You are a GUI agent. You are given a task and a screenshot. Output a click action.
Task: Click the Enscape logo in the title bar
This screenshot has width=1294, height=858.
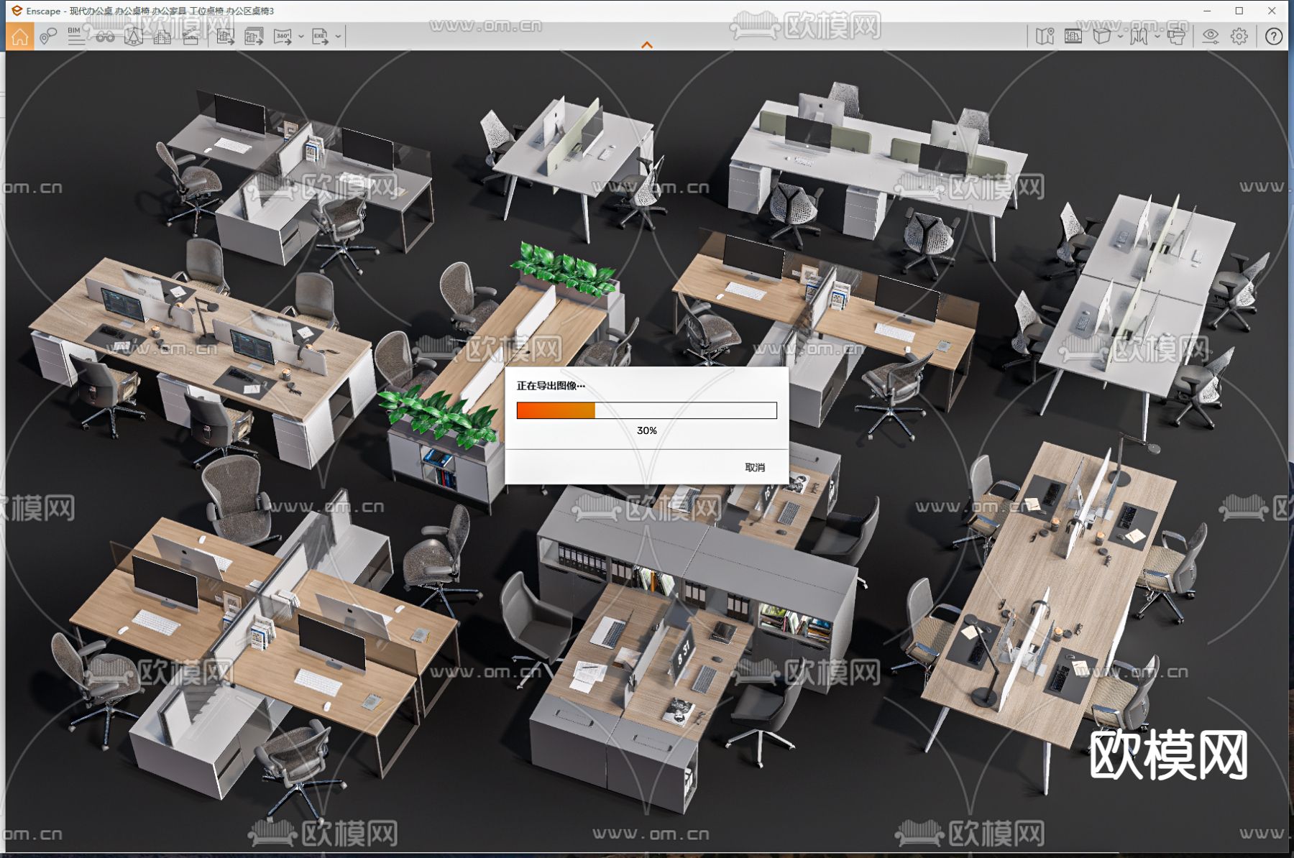coord(17,11)
